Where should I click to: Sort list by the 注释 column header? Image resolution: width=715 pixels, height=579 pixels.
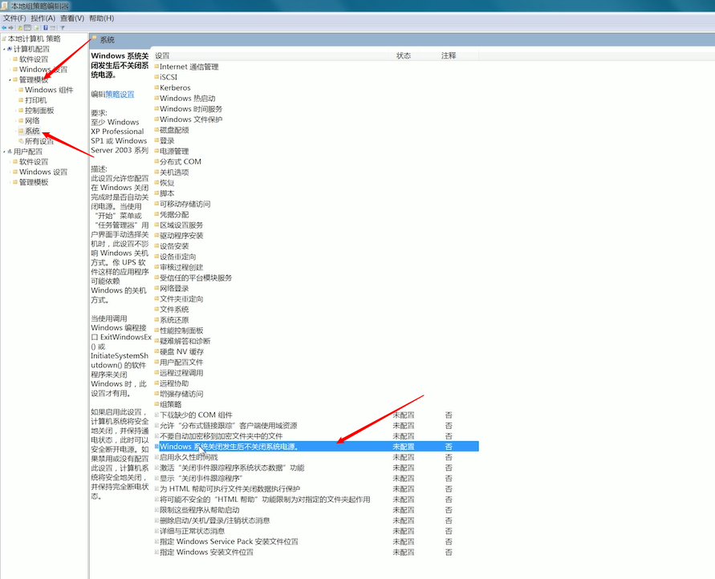click(x=449, y=55)
